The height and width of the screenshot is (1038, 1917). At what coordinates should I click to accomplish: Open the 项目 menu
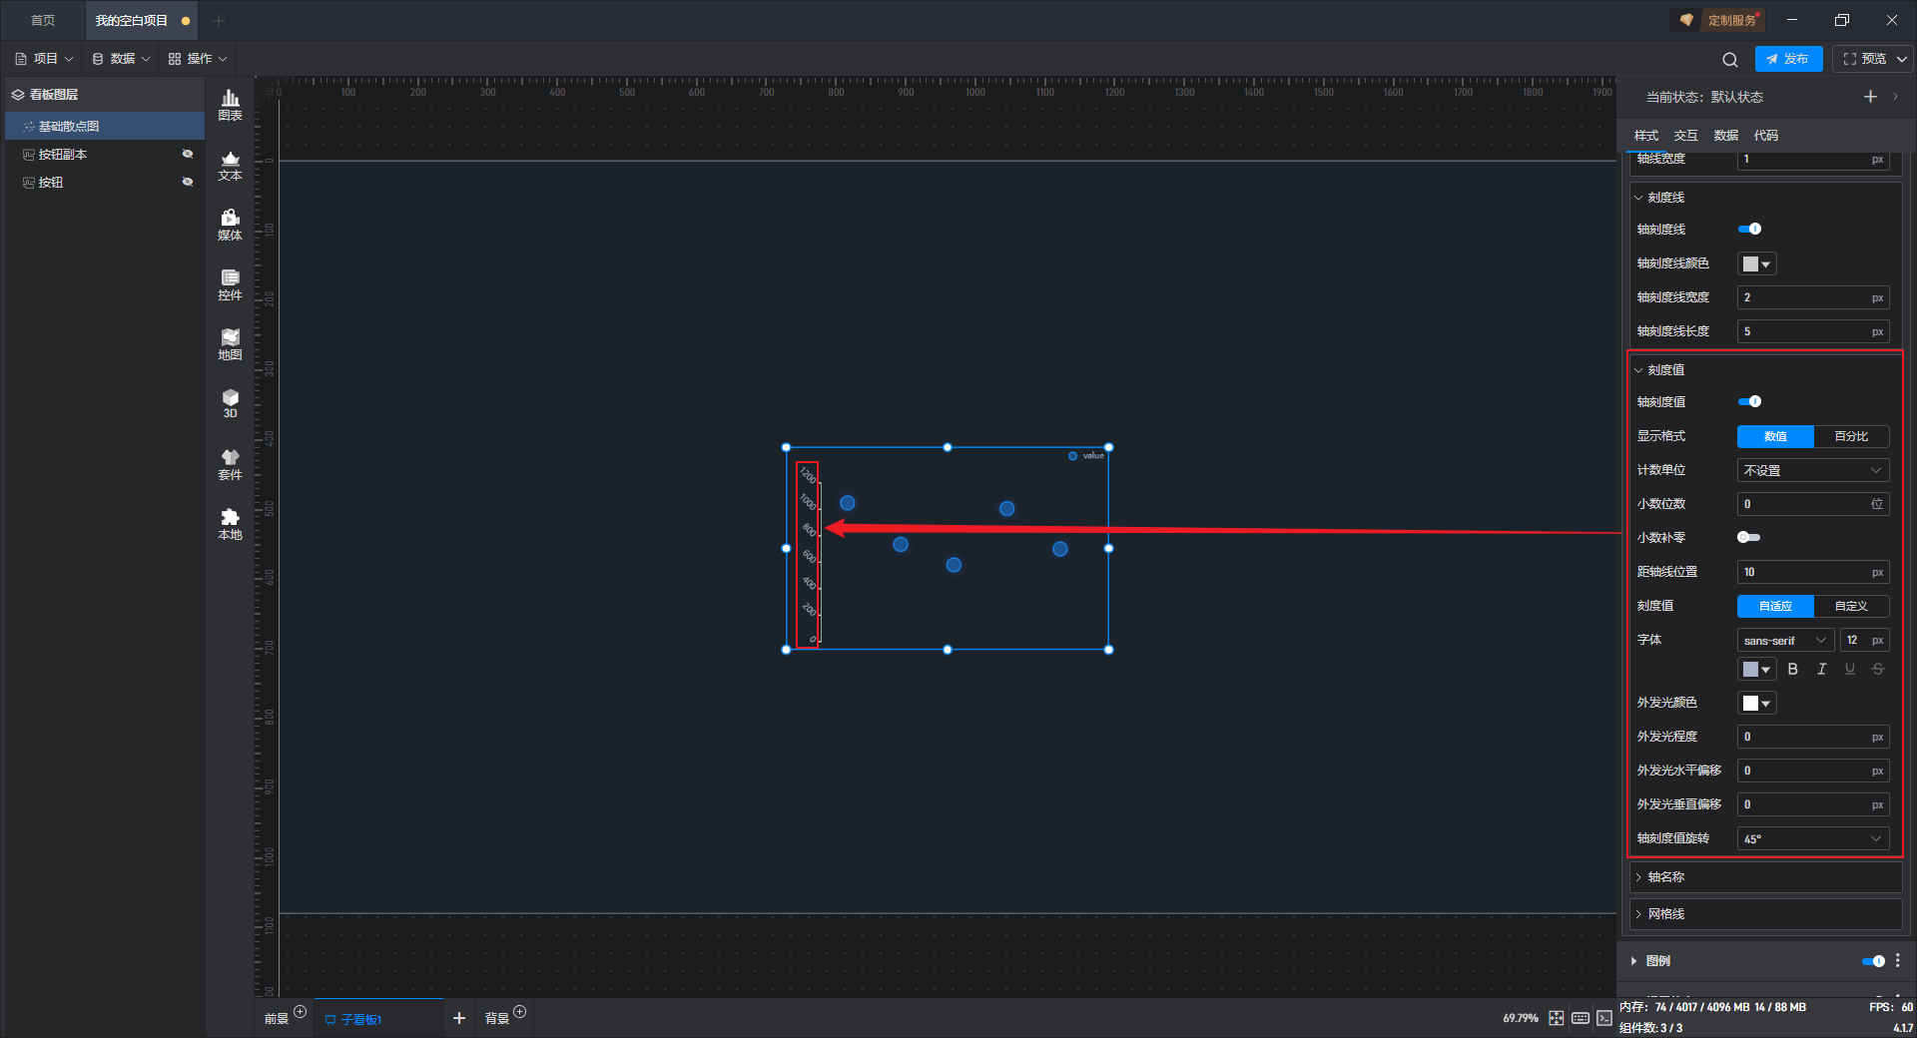45,59
